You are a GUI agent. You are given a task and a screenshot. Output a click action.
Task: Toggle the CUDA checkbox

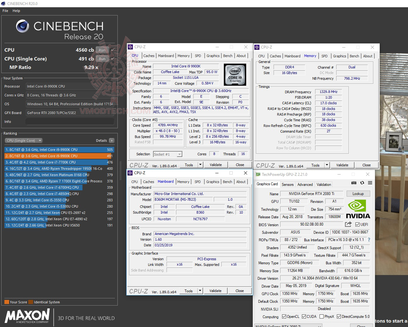[x=304, y=317]
